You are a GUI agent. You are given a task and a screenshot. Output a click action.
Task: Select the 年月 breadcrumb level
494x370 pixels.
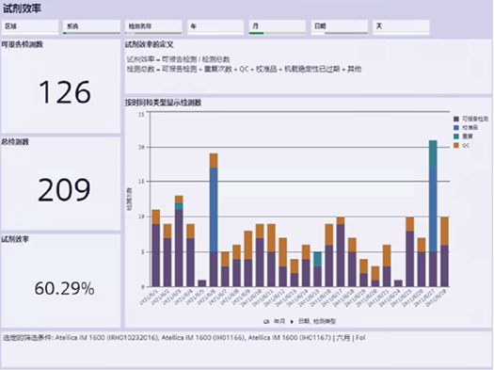[x=279, y=321]
